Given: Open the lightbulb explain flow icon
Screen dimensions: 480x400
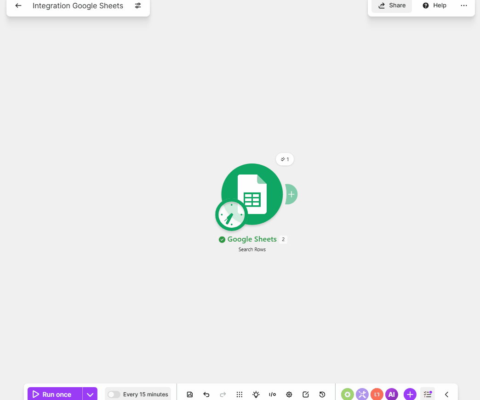Looking at the screenshot, I should pos(256,394).
